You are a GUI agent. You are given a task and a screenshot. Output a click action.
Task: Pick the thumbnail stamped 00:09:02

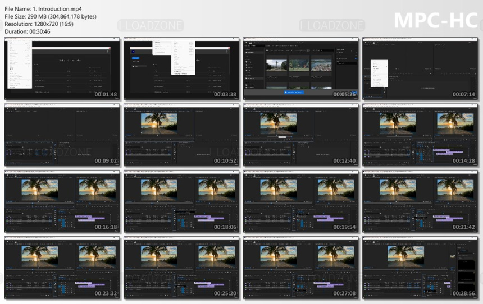point(62,135)
